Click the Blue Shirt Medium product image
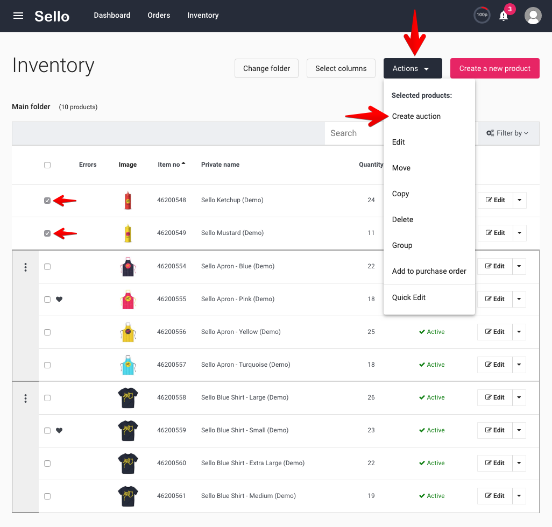The image size is (552, 527). point(128,496)
